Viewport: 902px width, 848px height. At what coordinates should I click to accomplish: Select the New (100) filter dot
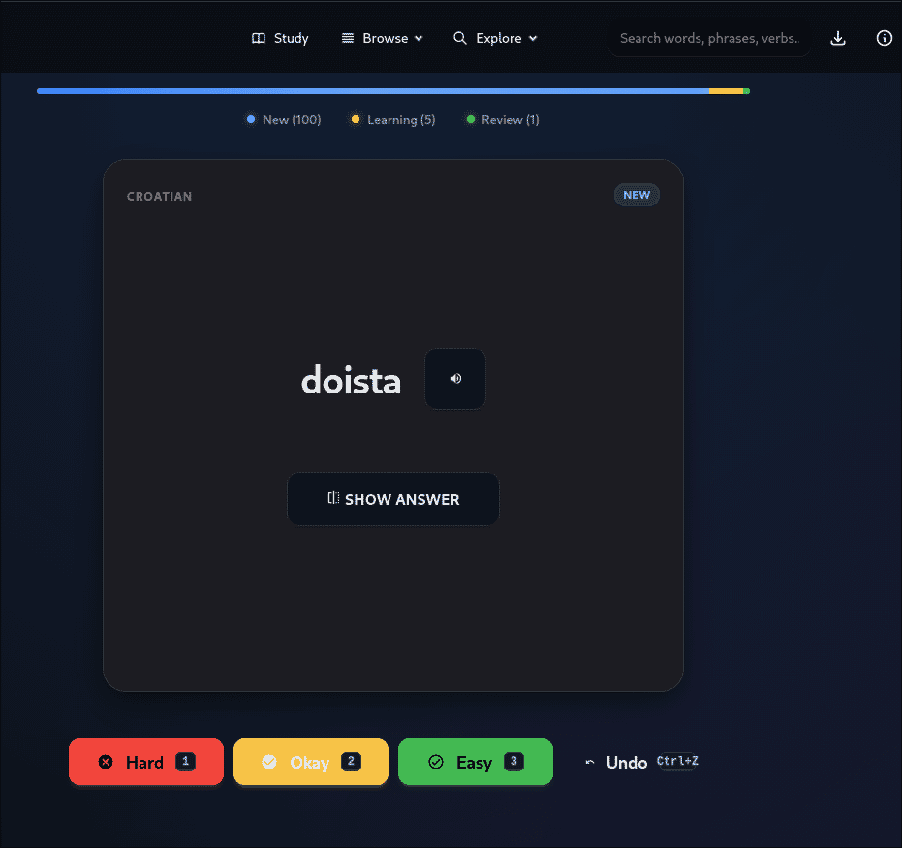(x=250, y=119)
